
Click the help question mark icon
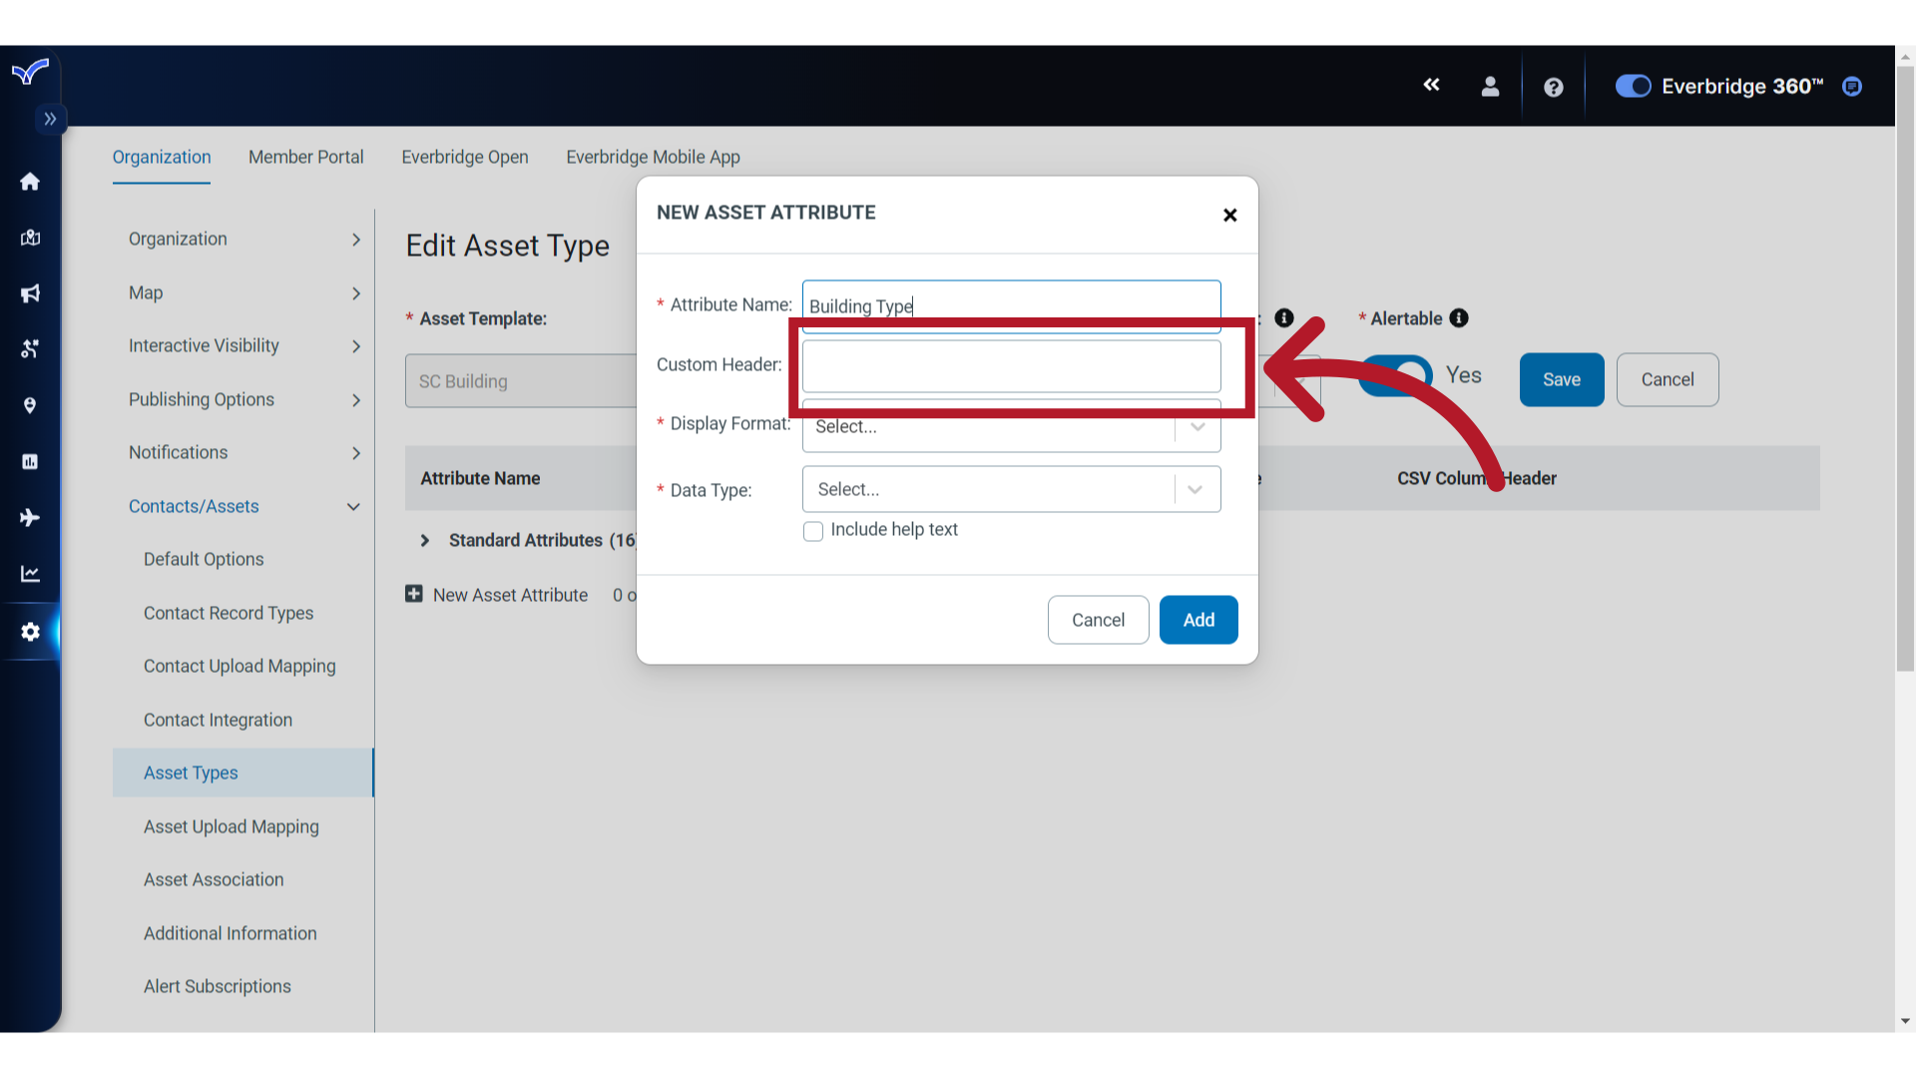point(1554,84)
